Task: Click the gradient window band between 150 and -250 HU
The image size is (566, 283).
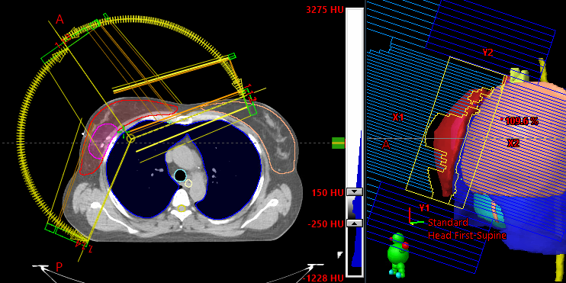Action: [354, 207]
